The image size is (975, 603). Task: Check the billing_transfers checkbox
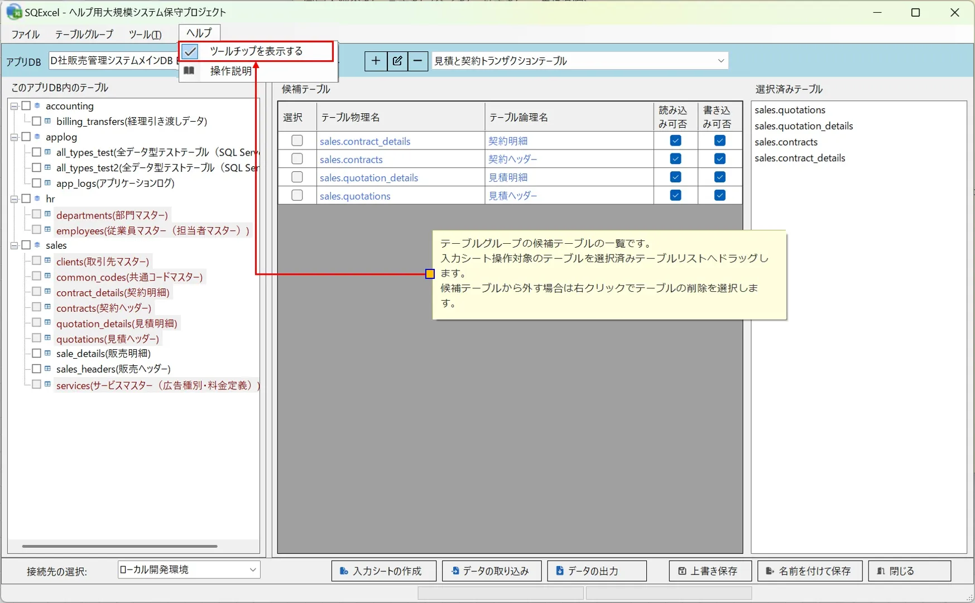pos(37,121)
